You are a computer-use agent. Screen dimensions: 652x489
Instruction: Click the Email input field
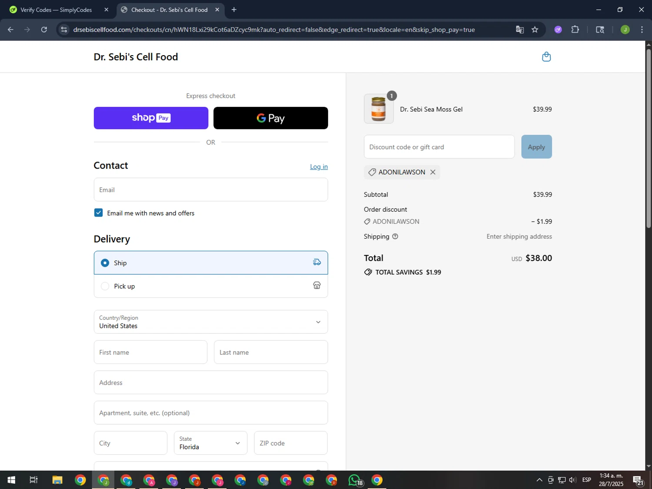[211, 190]
